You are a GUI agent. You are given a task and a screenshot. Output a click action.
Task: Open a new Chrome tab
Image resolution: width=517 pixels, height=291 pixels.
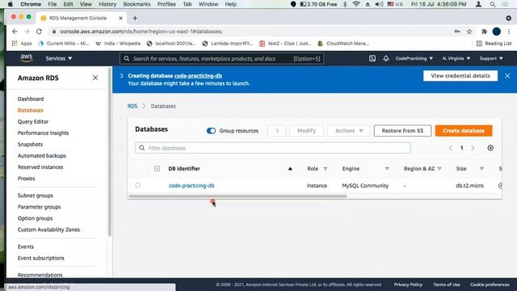(x=135, y=18)
